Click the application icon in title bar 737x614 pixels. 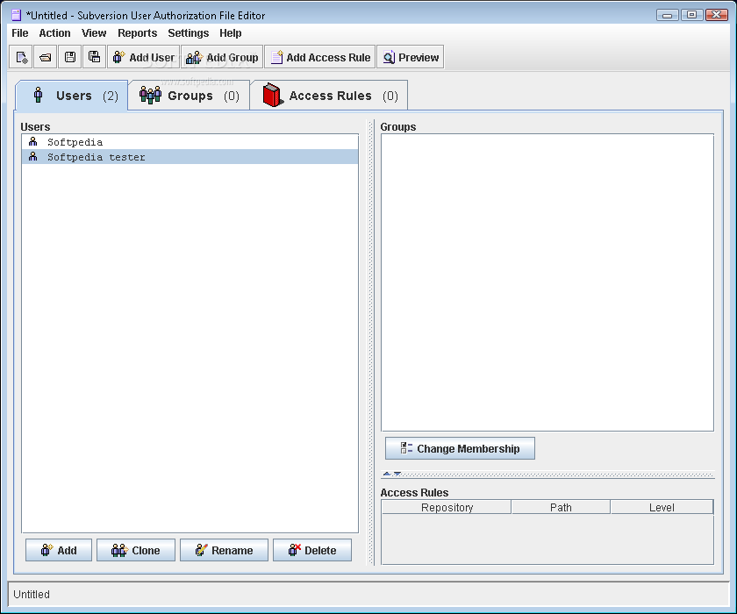click(x=16, y=15)
